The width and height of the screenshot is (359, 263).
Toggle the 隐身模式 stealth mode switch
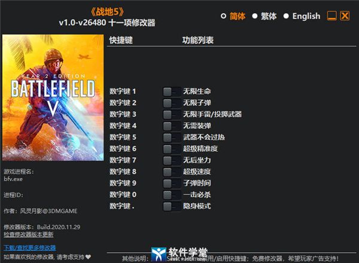click(172, 206)
